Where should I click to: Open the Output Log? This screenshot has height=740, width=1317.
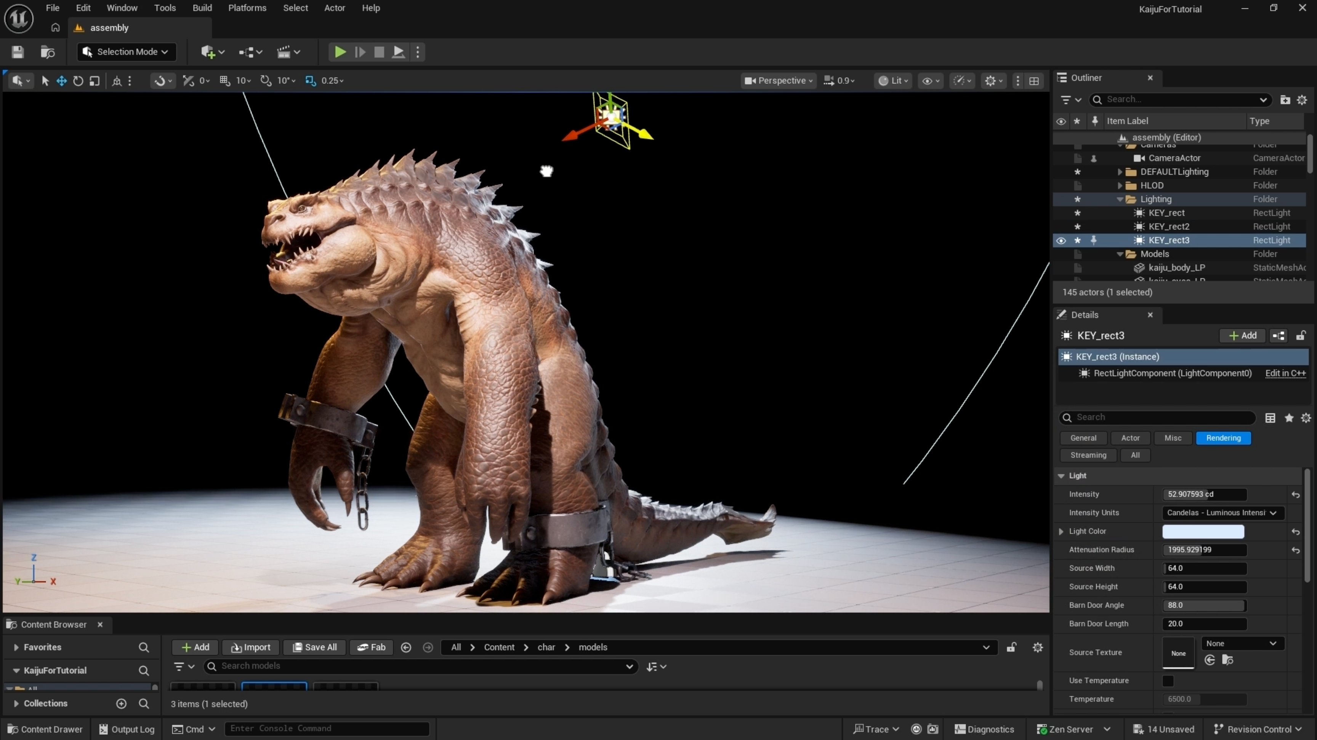click(x=127, y=729)
